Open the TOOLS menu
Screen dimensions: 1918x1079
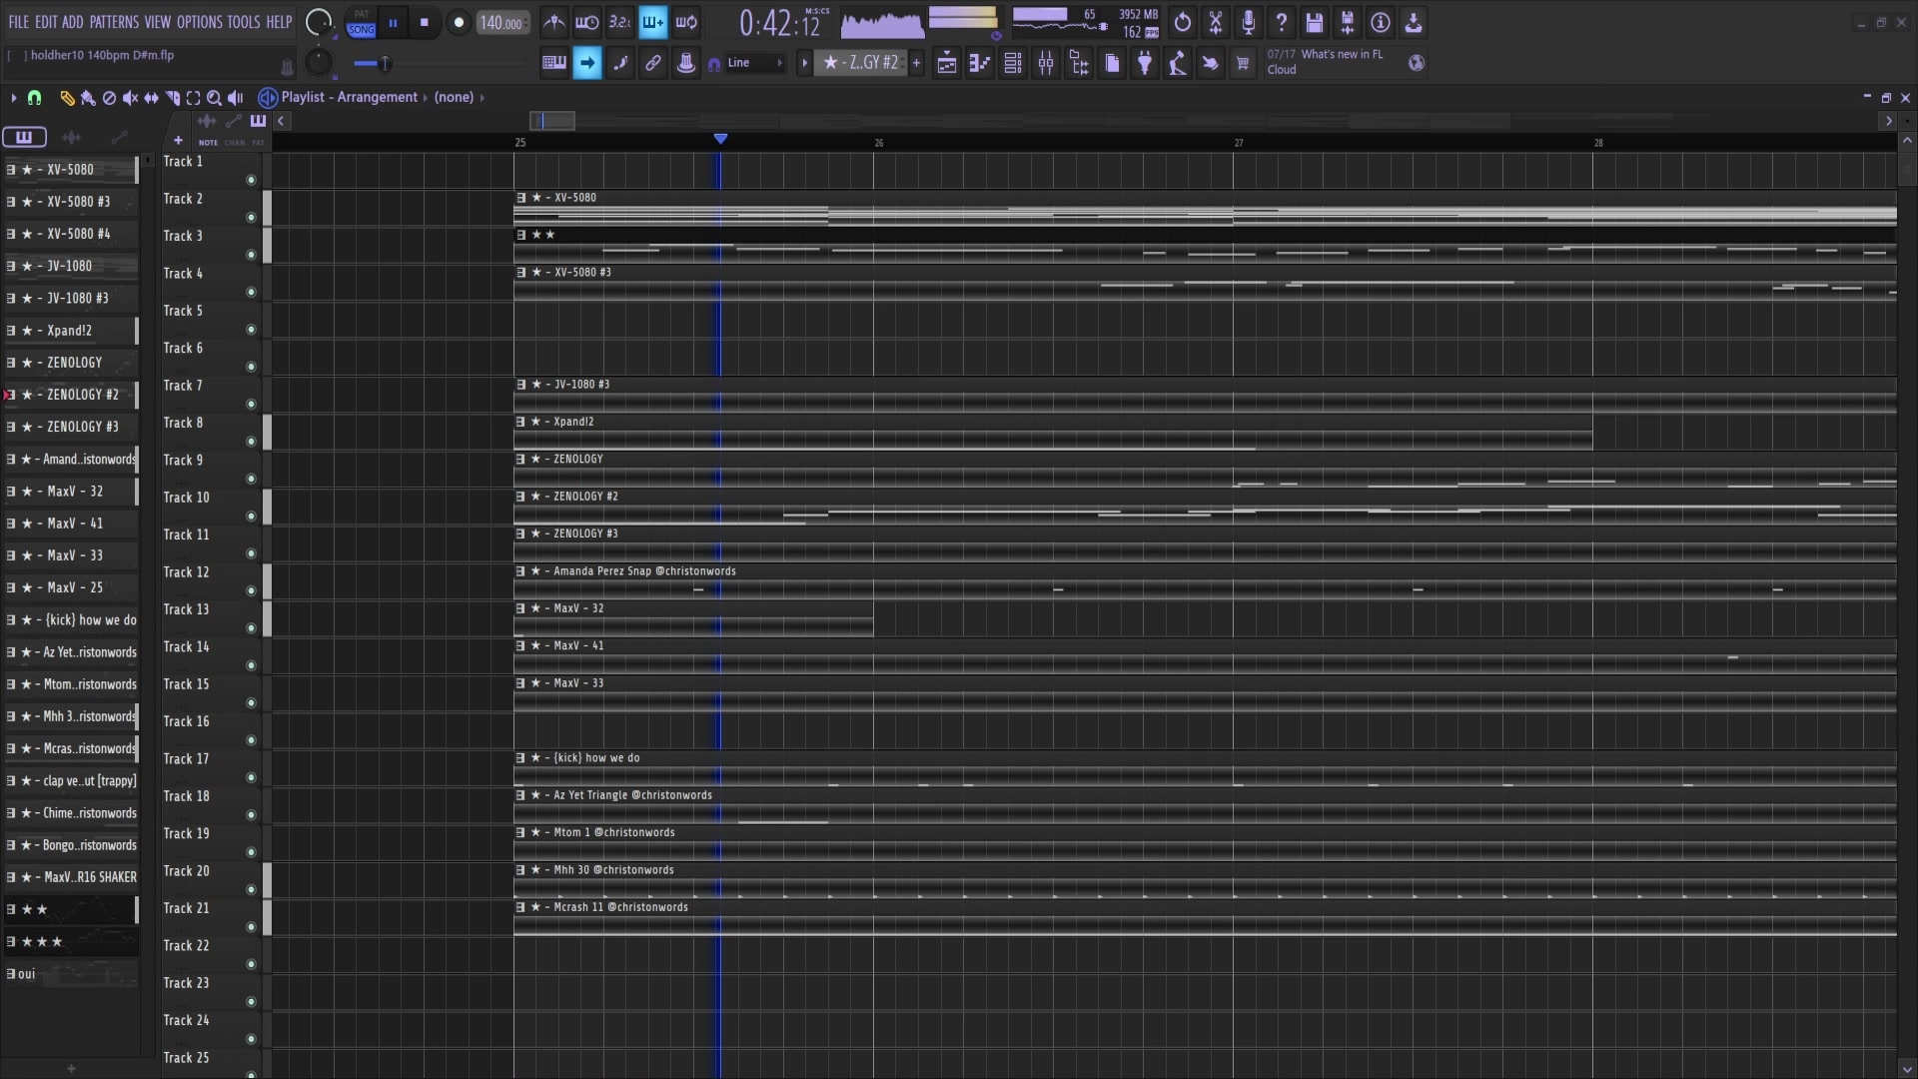244,22
